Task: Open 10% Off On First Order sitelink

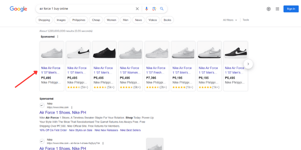Action: tap(53, 130)
